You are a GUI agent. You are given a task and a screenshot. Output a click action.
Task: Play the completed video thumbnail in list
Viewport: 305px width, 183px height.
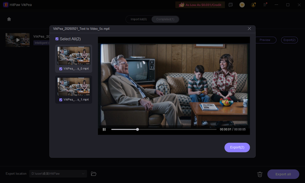tap(18, 40)
